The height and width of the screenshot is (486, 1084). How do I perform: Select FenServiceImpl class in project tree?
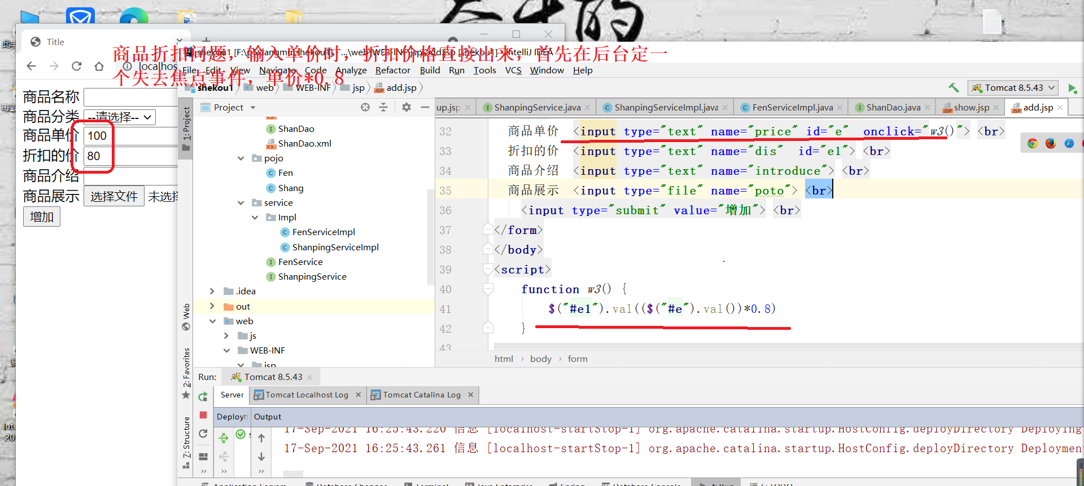pos(324,232)
